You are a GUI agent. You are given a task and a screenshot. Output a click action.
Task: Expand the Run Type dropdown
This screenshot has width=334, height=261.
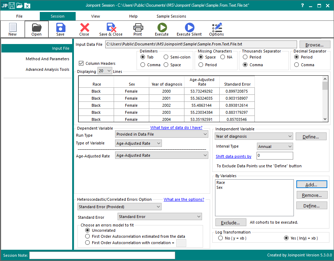[x=162, y=134]
